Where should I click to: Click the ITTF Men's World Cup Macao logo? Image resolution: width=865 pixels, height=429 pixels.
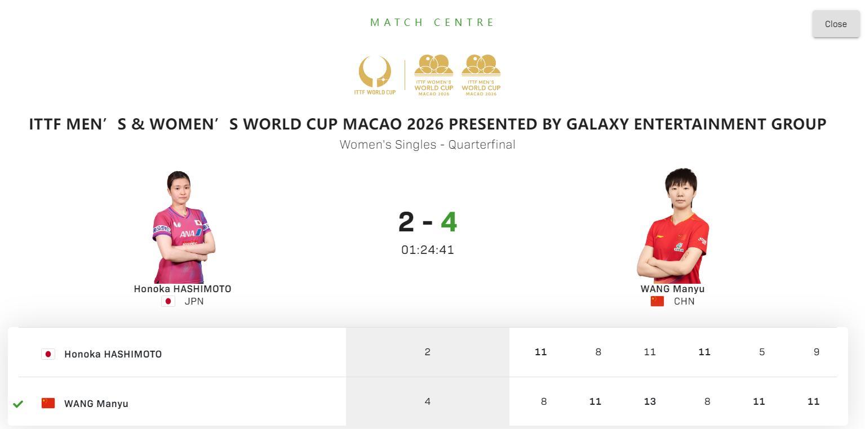pos(481,75)
